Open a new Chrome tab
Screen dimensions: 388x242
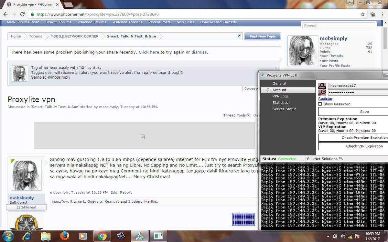click(69, 5)
